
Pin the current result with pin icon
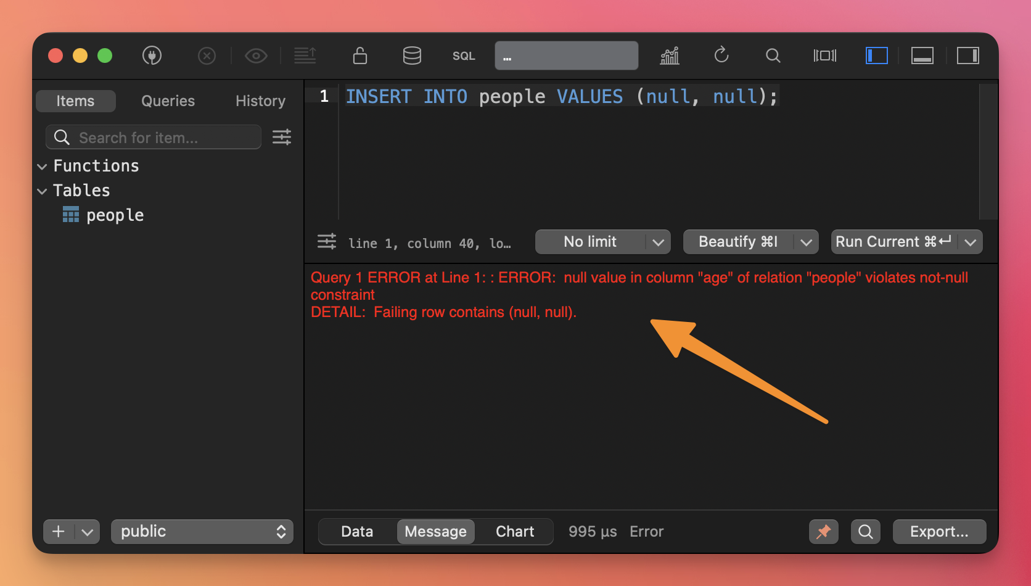click(x=823, y=532)
